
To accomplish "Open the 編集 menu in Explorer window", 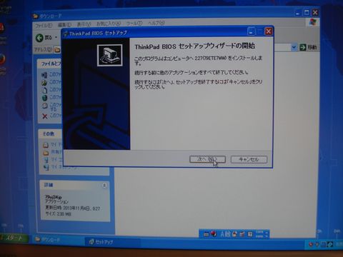I will coord(64,24).
